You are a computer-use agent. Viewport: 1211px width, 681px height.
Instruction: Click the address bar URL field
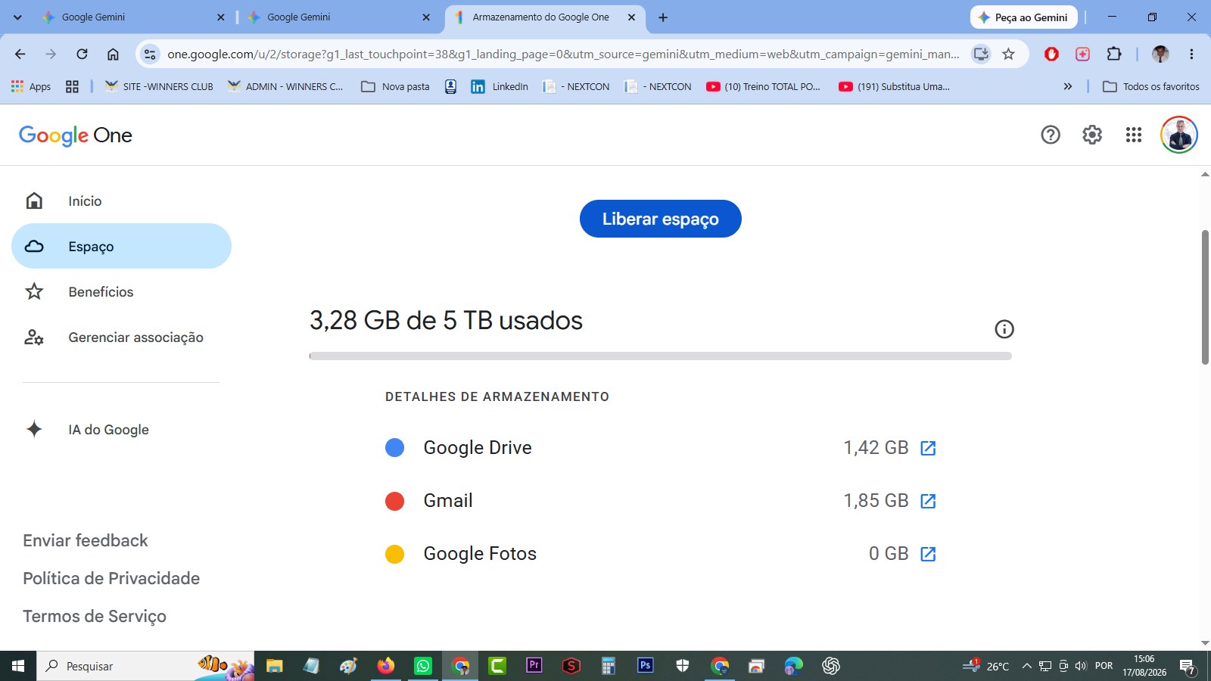point(563,54)
